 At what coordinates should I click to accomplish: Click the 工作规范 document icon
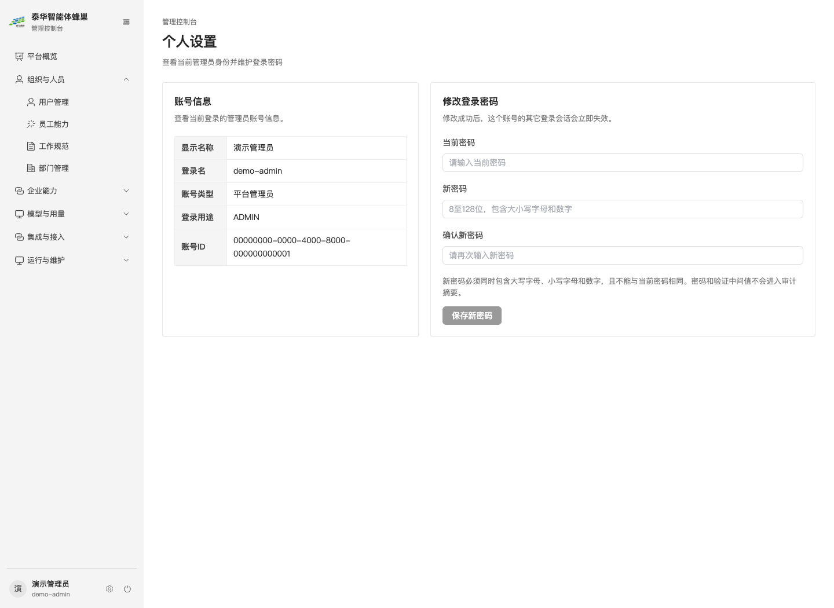pyautogui.click(x=31, y=146)
